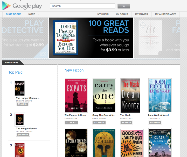This screenshot has height=157, width=187.
Task: Show the Play Detective banner slide
Action: [x=25, y=38]
